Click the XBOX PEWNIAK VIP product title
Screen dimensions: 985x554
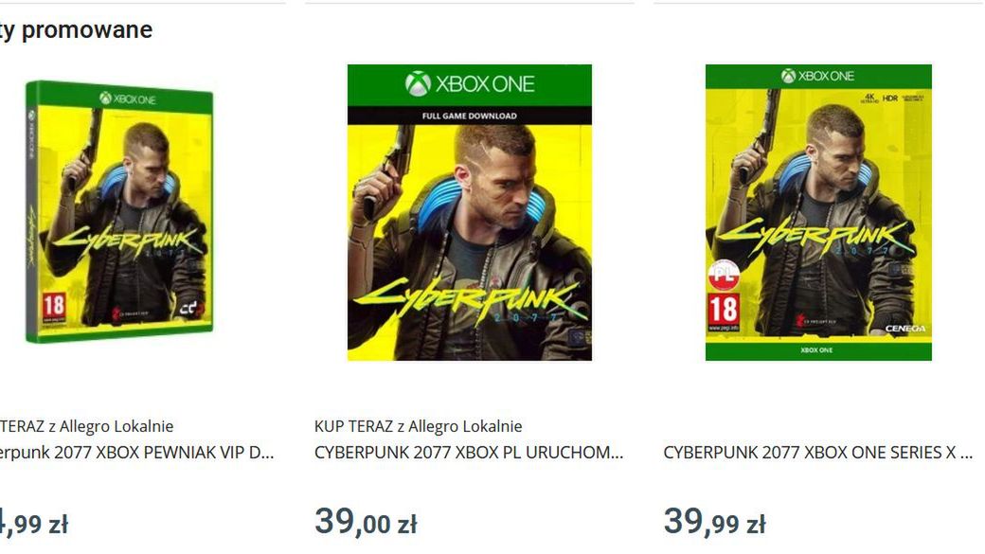point(137,454)
